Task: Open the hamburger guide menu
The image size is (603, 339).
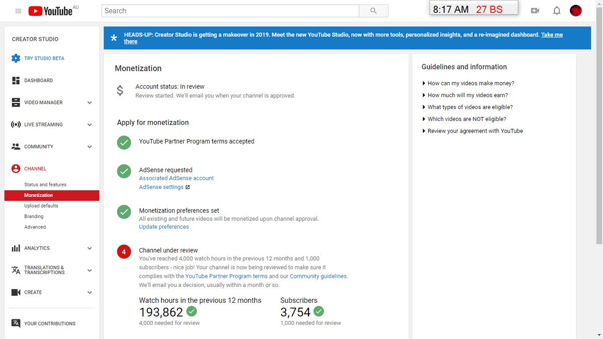Action: 19,11
